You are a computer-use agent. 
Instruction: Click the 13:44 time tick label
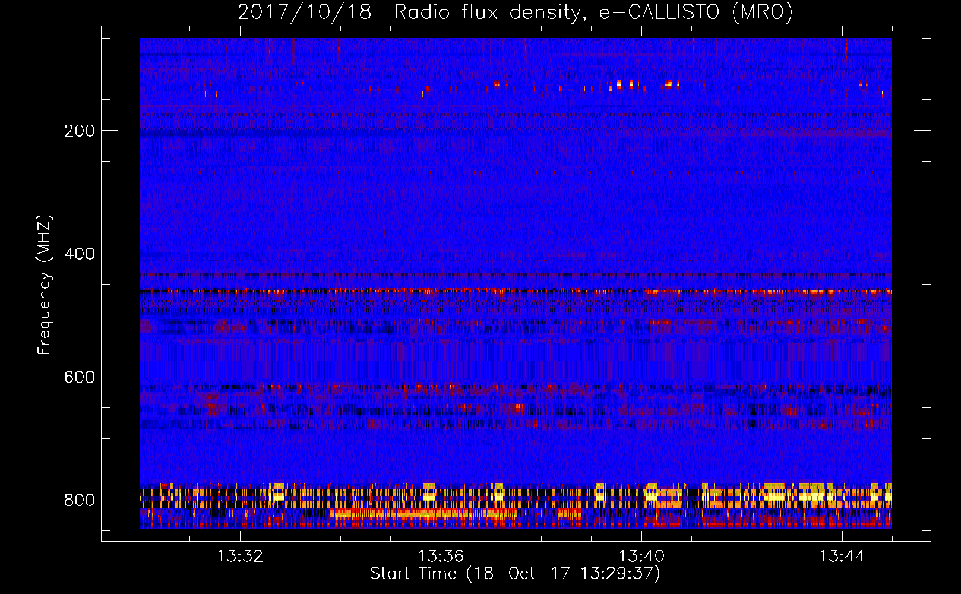point(842,556)
